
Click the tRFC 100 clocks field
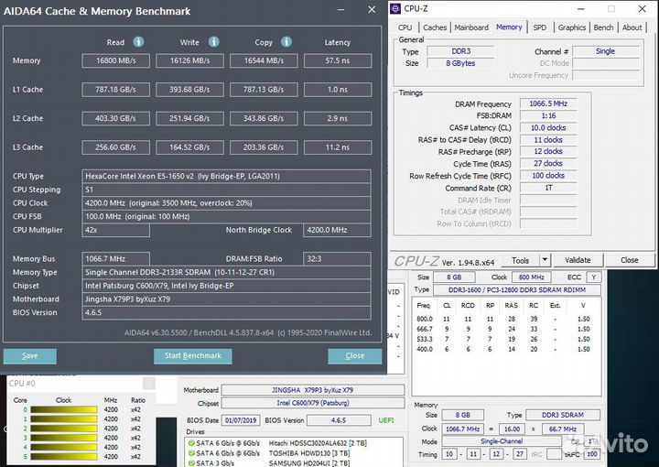tap(548, 176)
